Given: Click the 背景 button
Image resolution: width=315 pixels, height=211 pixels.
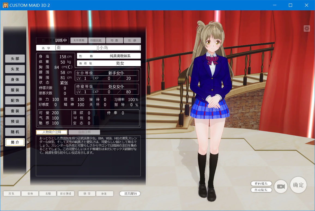Looking at the screenshot, I should 105,194.
